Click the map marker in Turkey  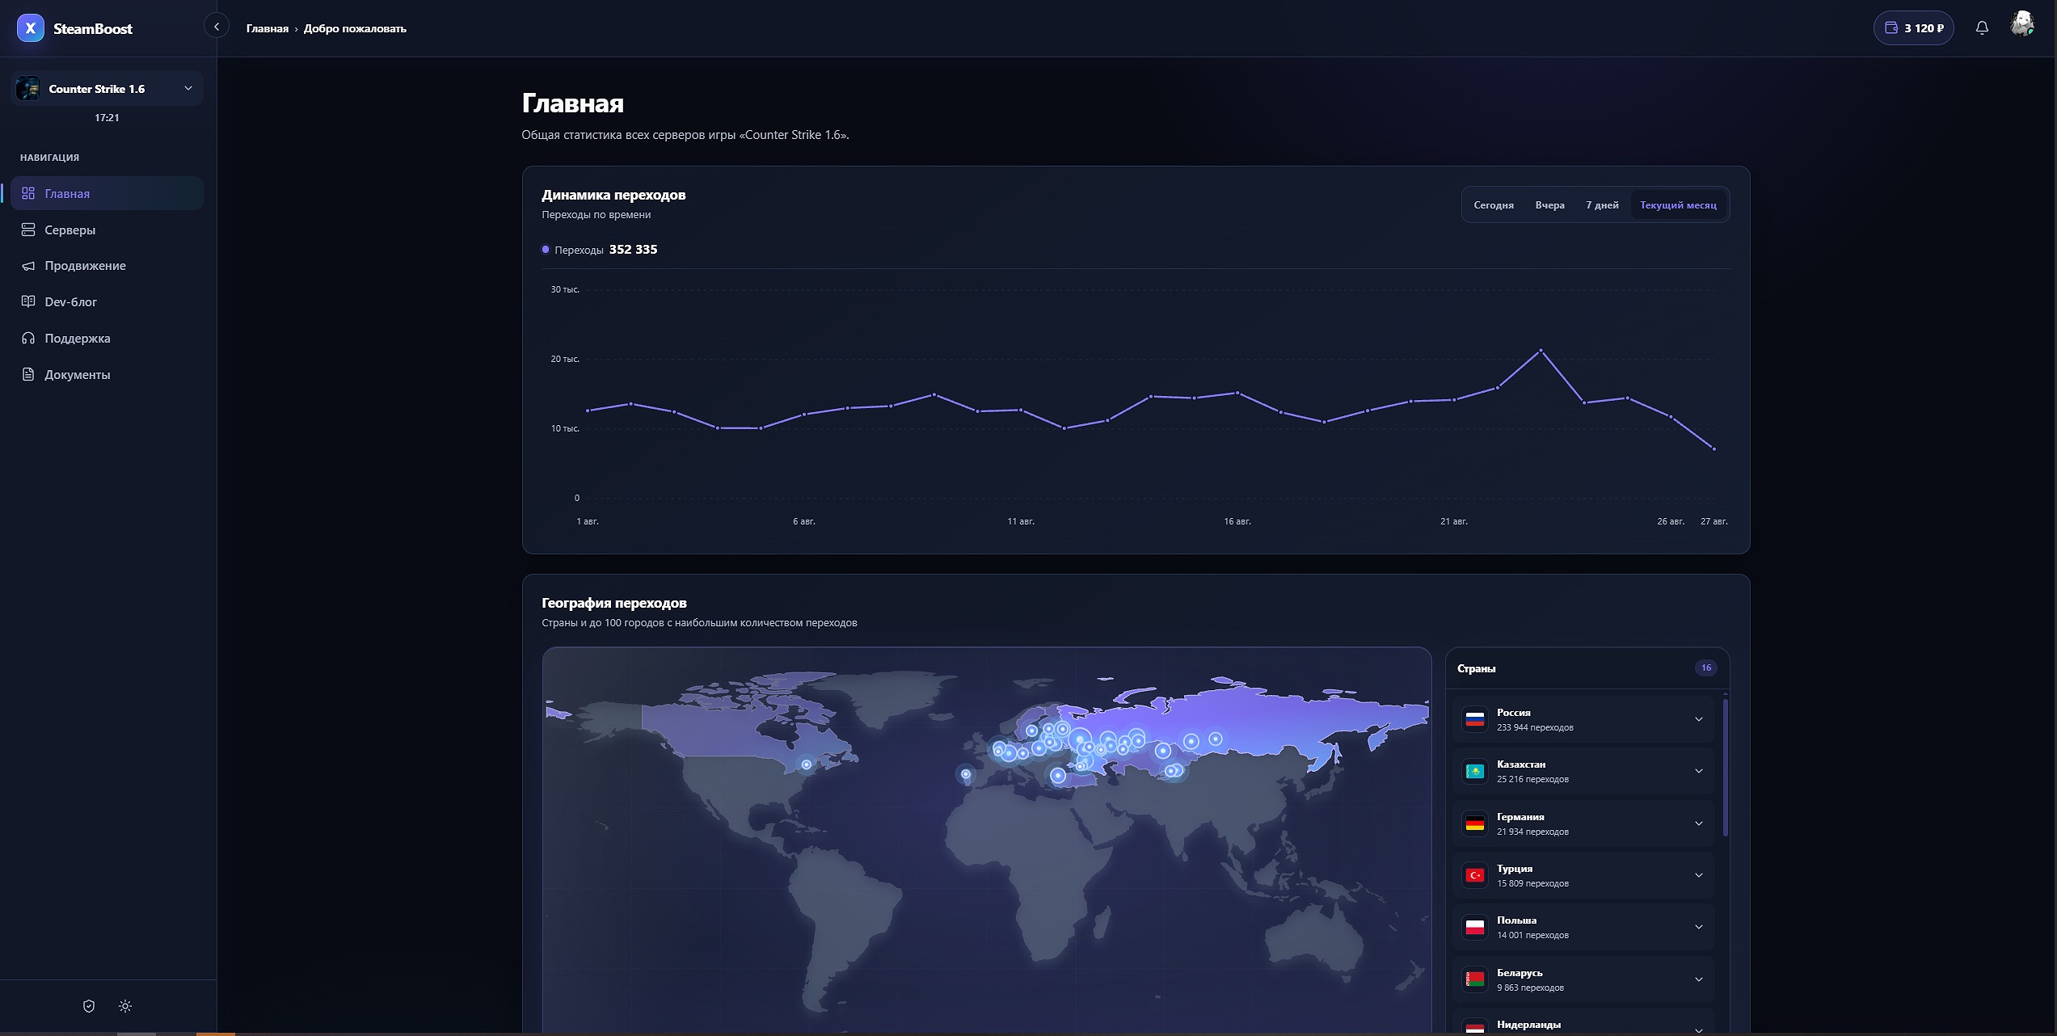click(x=1057, y=776)
